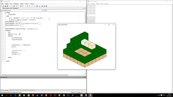Open Файл menu in Notepad window
The image size is (173, 97).
88,4
